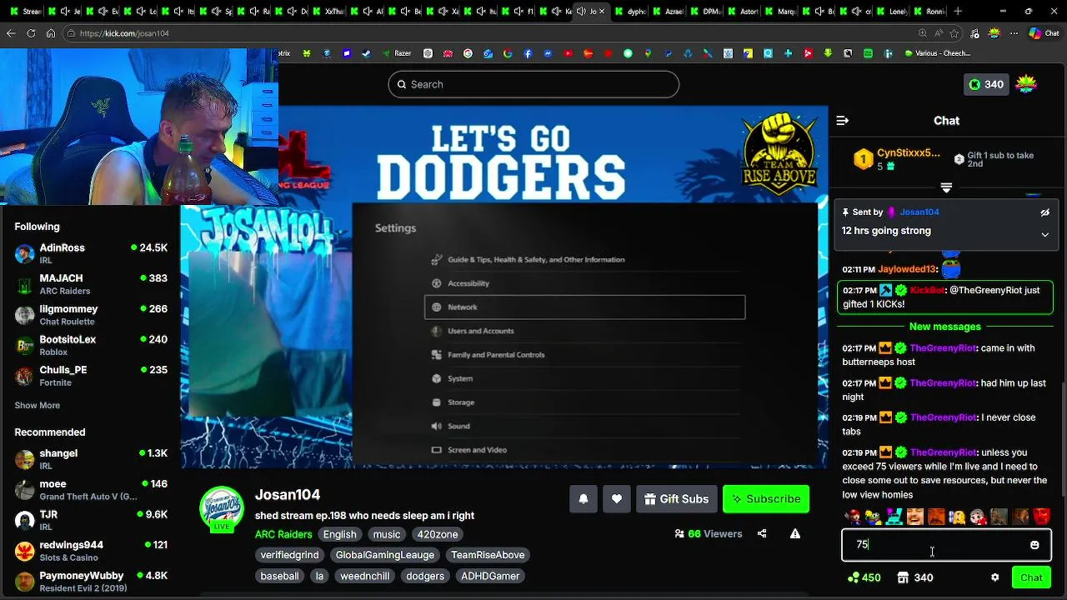Click the English tag

click(x=339, y=534)
